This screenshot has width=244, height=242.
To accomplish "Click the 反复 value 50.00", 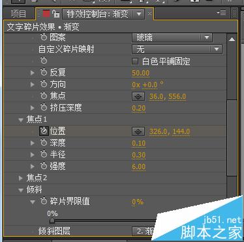I will 140,73.
